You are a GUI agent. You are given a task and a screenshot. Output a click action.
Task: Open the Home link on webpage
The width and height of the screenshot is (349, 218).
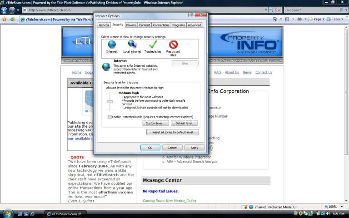coord(76,72)
